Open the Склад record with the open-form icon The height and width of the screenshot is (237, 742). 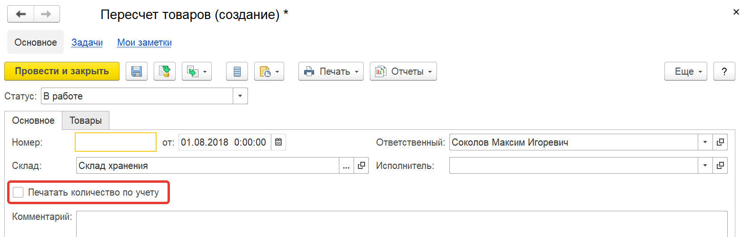(x=361, y=166)
